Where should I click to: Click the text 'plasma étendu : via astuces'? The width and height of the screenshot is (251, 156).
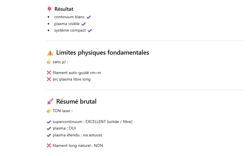[x=77, y=135]
